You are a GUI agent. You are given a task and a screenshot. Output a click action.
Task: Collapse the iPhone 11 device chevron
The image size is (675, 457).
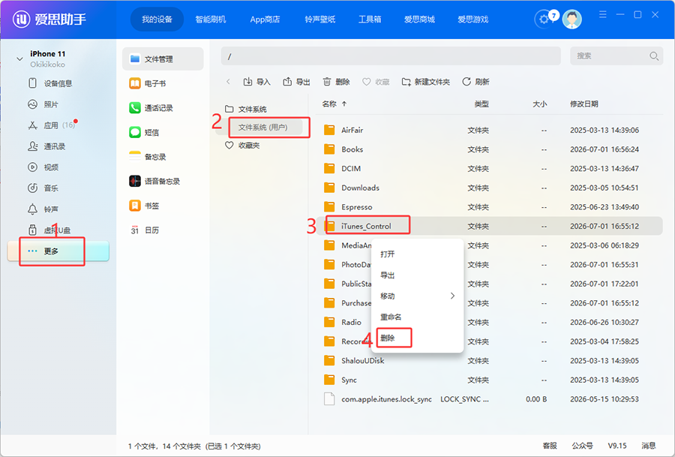[x=19, y=59]
